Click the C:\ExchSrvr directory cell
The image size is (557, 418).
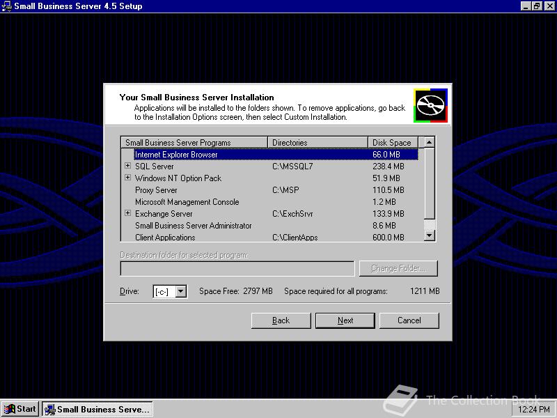pos(292,214)
